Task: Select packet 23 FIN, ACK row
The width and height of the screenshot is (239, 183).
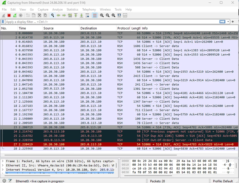Action: (119, 127)
